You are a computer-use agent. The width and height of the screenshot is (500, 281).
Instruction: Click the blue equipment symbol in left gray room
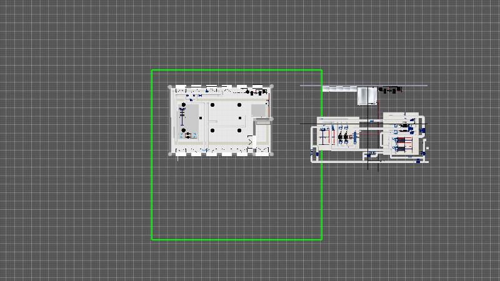[x=187, y=136]
